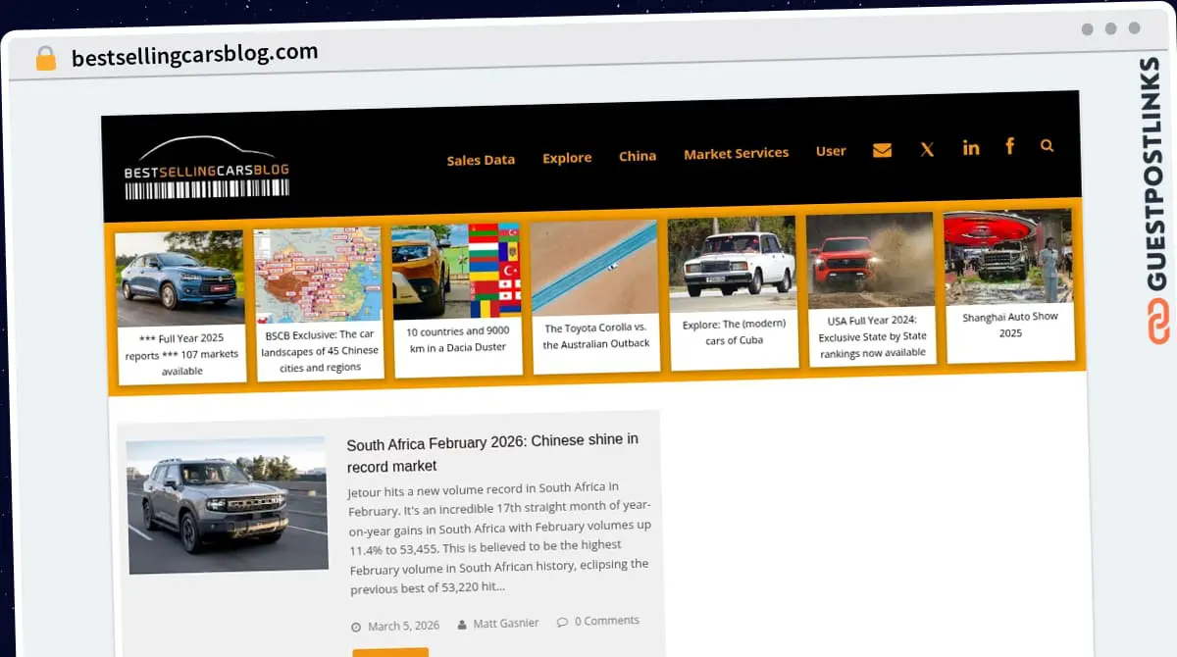Click the comment bubble icon near 0 Comments
The width and height of the screenshot is (1177, 657).
point(562,622)
